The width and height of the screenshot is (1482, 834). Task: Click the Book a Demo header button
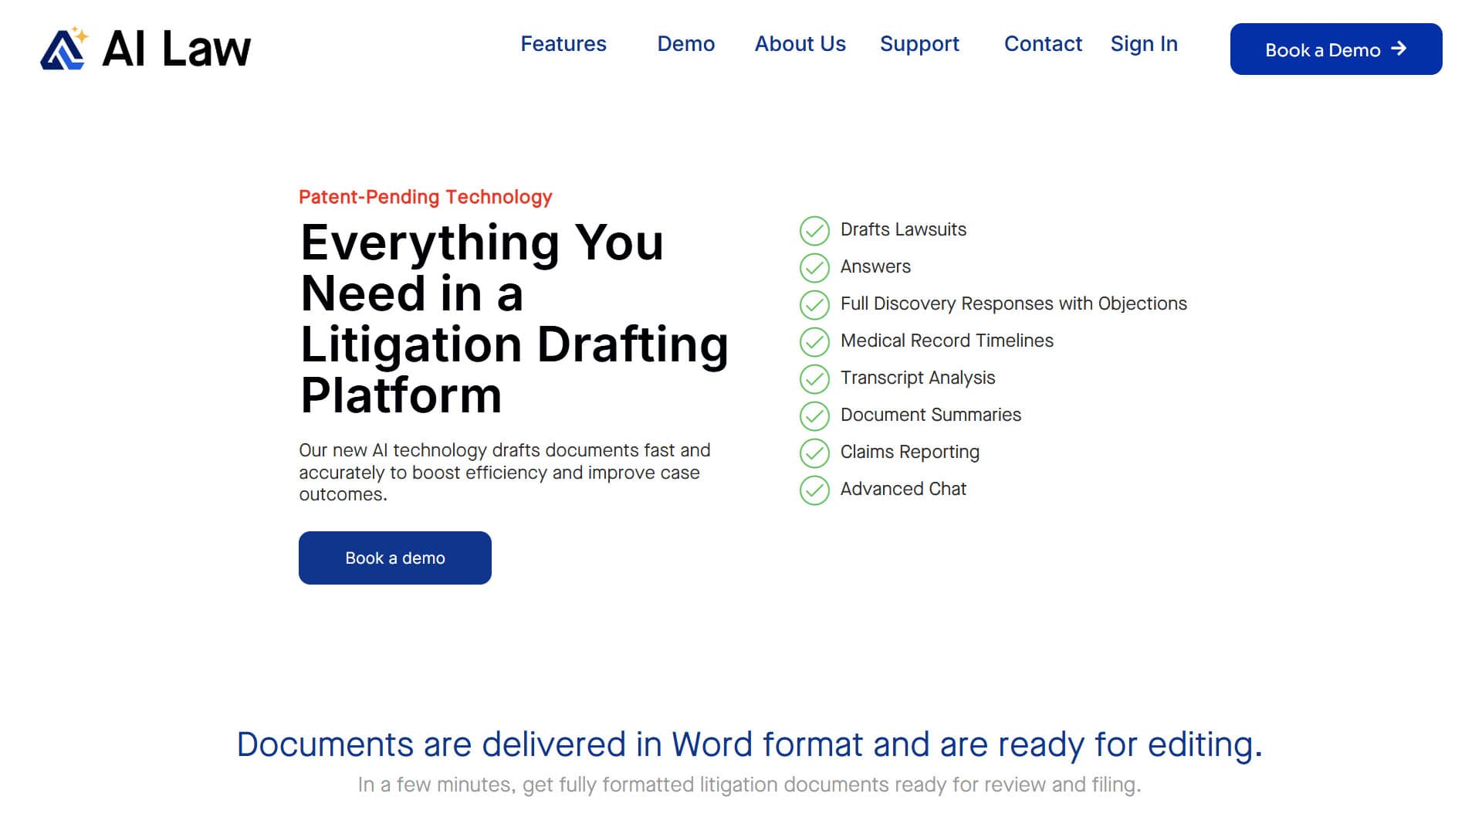(1336, 49)
